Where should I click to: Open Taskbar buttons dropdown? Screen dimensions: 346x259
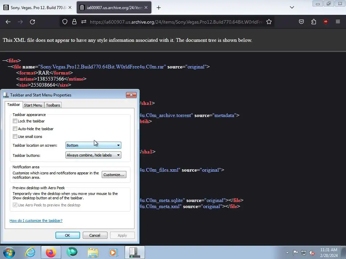click(x=93, y=155)
